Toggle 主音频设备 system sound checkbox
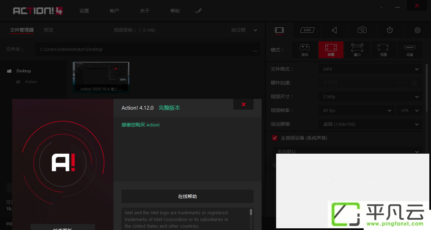Viewport: 431px width, 230px height. (x=275, y=138)
